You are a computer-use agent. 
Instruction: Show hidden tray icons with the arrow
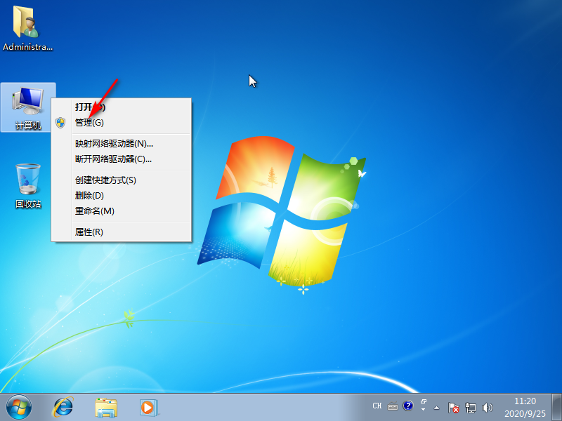coord(436,407)
